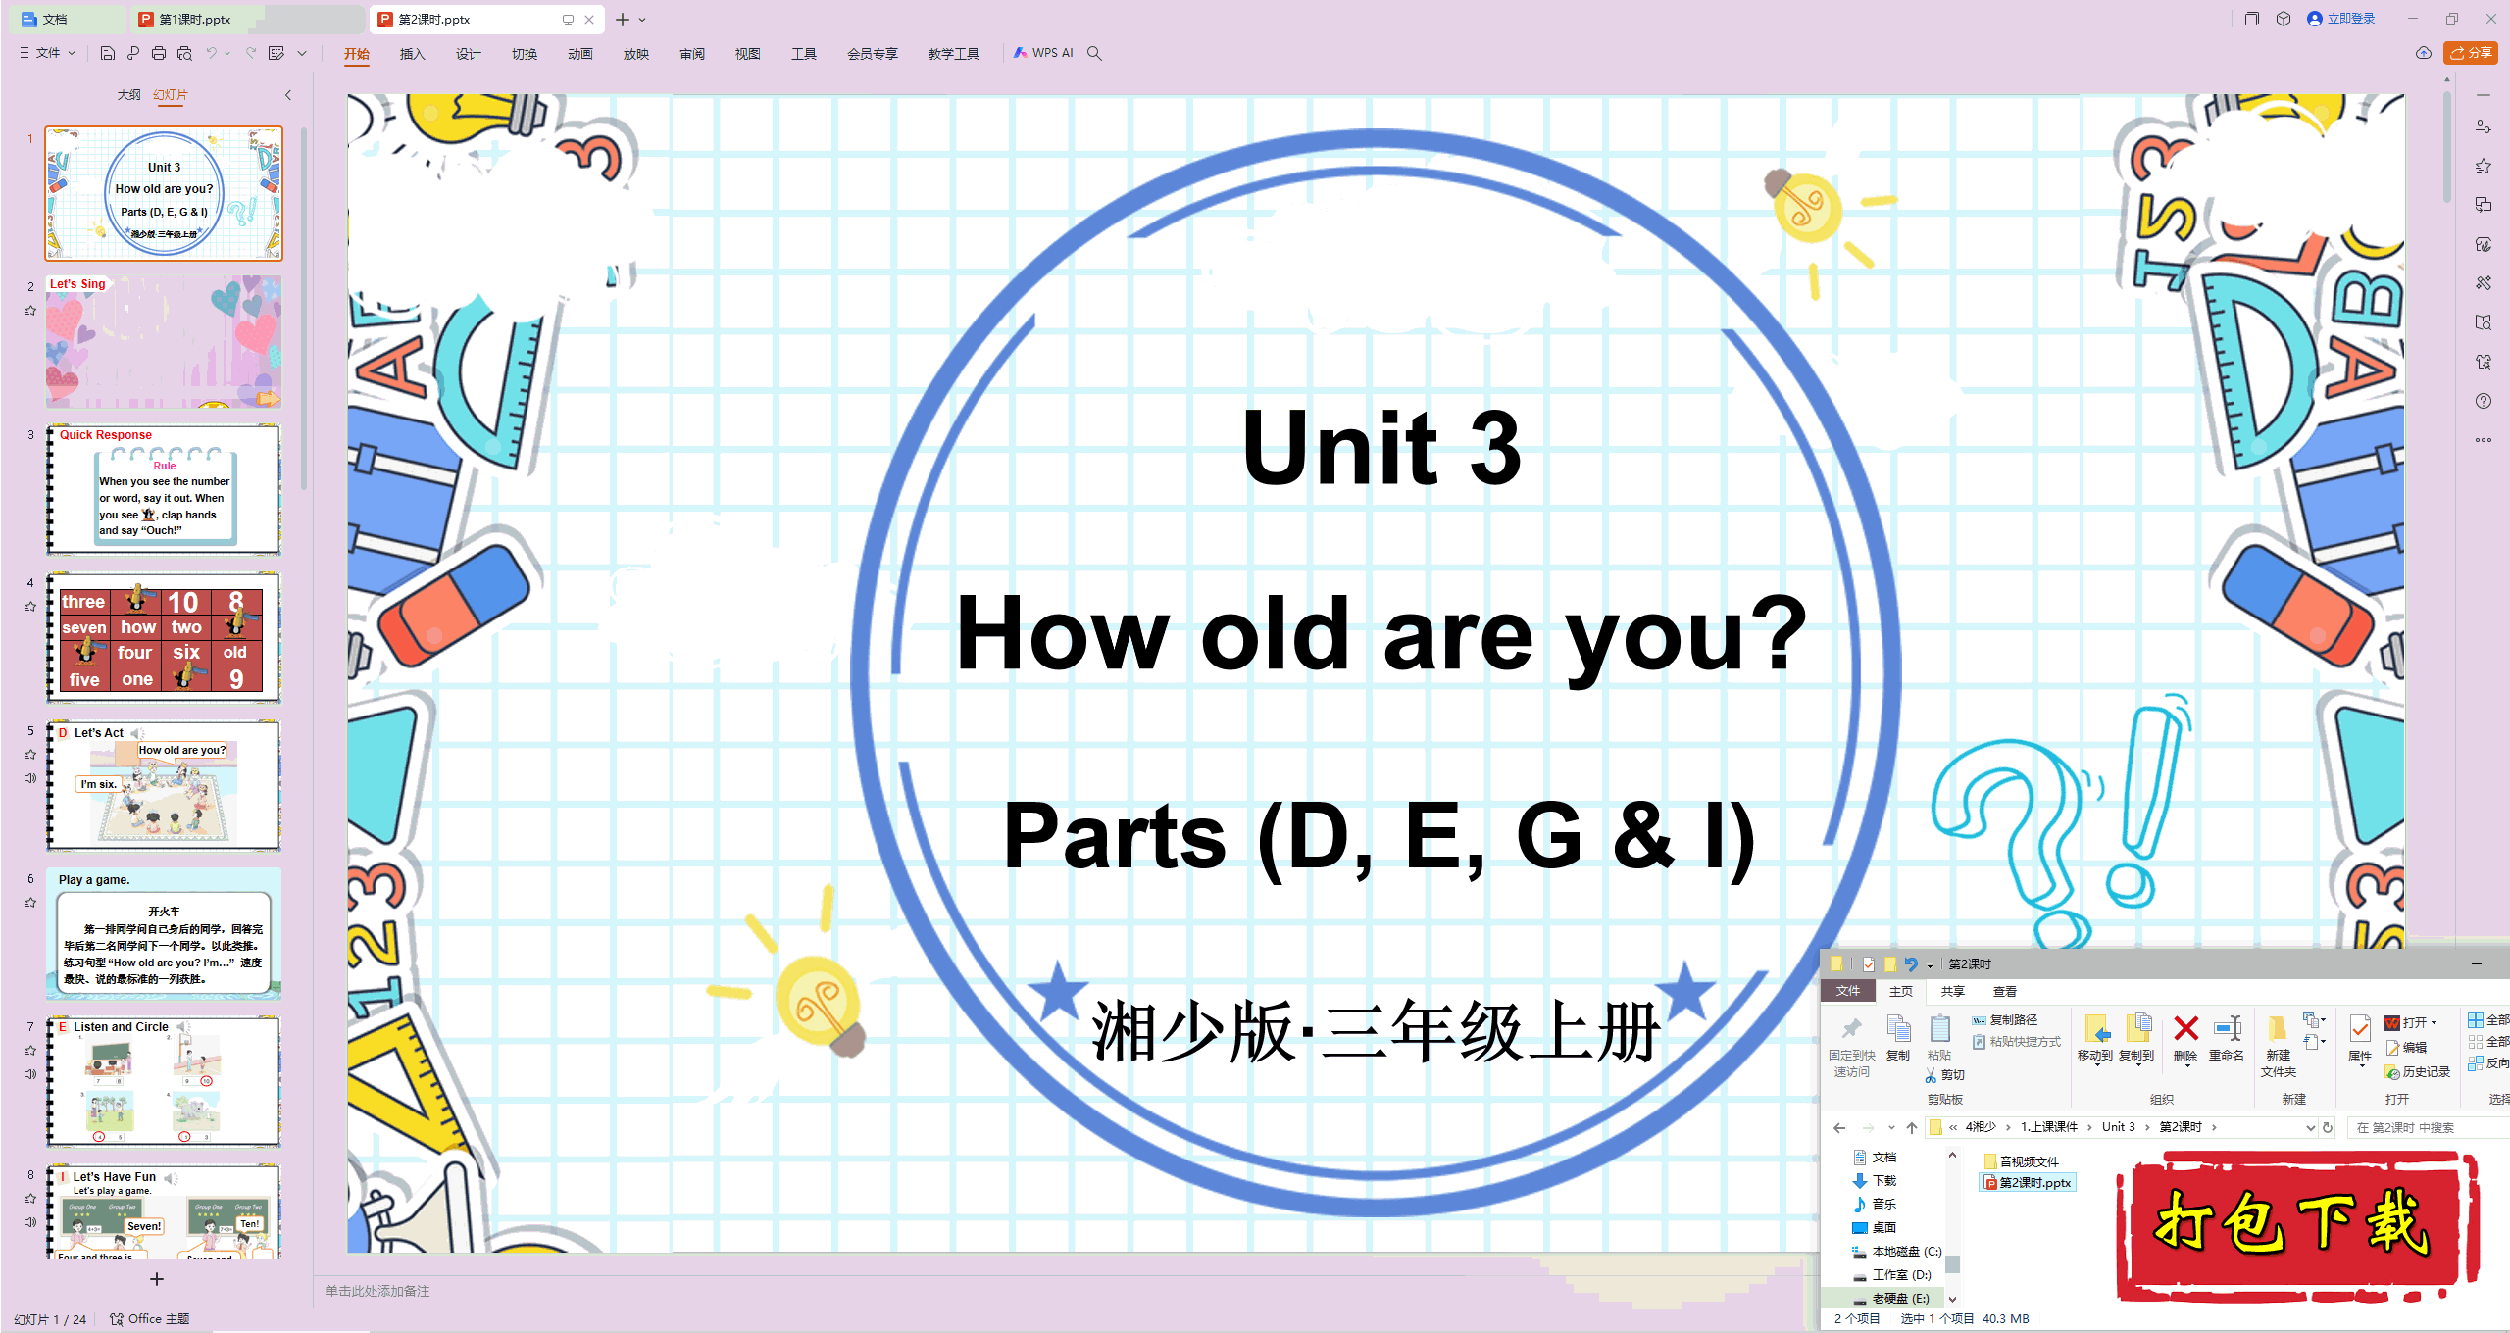The image size is (2510, 1333).
Task: Click the slideshow icon on the 第2课时.pptx tab
Action: (x=568, y=19)
